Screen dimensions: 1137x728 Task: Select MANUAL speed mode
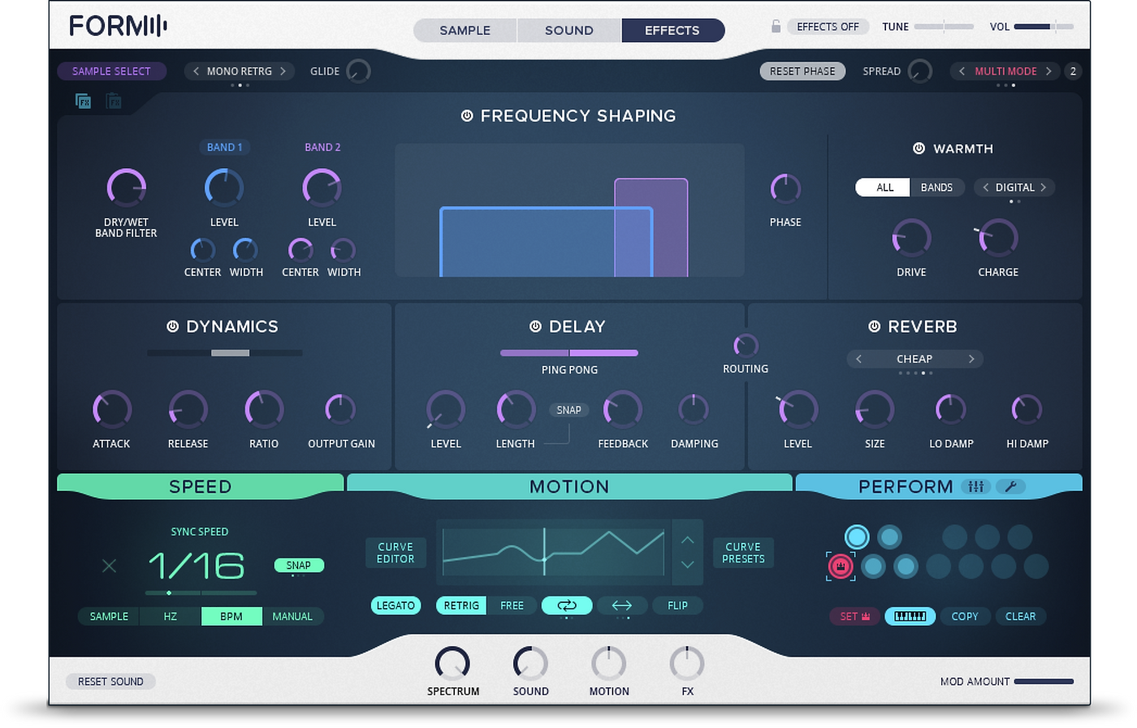point(292,617)
